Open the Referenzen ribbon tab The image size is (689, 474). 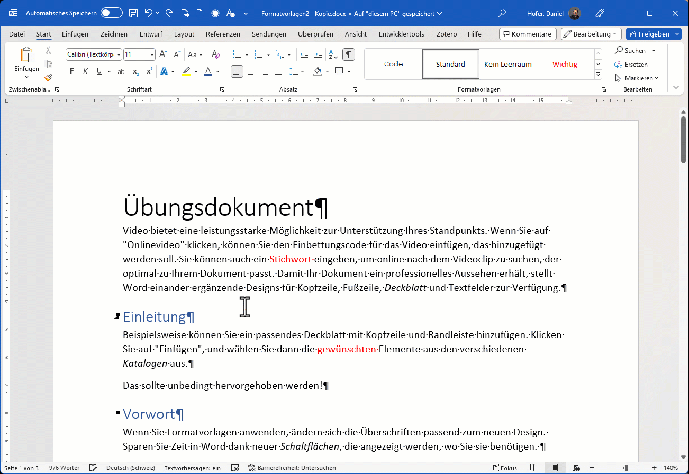click(x=223, y=34)
